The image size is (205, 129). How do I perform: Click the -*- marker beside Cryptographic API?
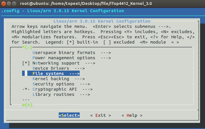pyautogui.click(x=26, y=89)
